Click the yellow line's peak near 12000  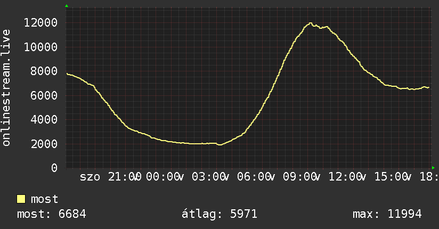(310, 23)
